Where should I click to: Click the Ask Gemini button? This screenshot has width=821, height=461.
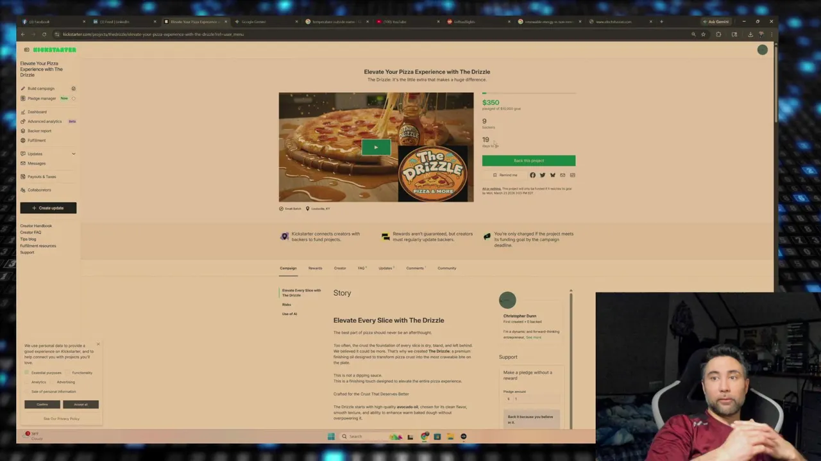coord(716,22)
